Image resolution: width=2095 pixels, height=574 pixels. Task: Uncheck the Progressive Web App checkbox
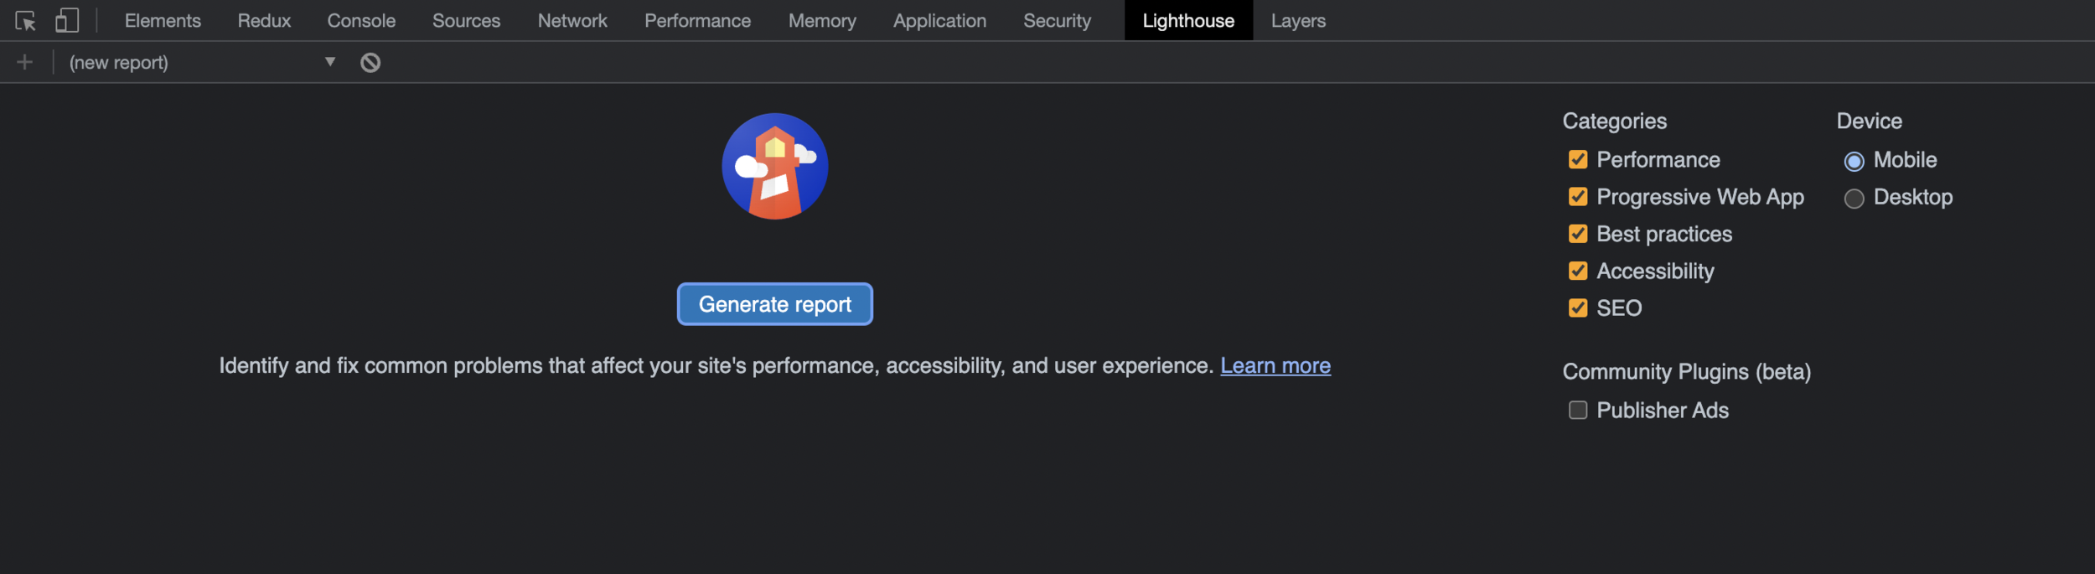click(1578, 196)
